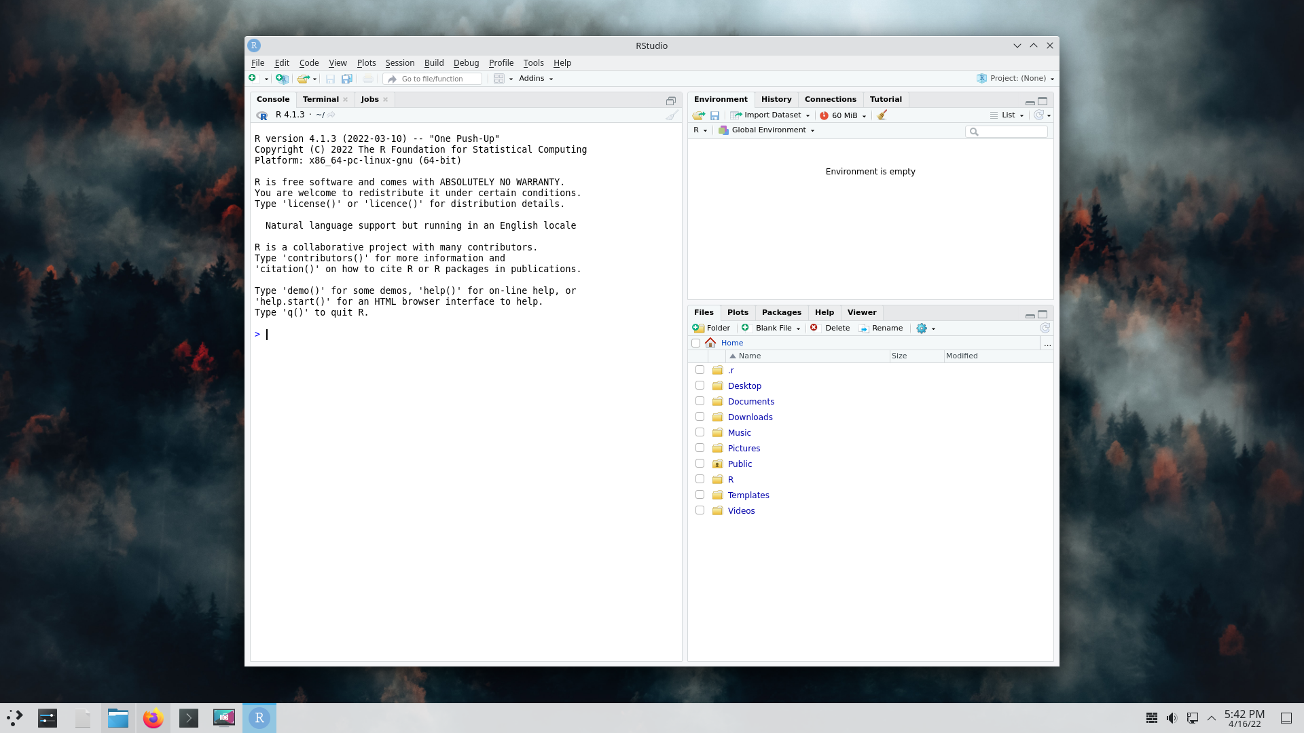Open the Session menu
This screenshot has width=1304, height=733.
(399, 63)
